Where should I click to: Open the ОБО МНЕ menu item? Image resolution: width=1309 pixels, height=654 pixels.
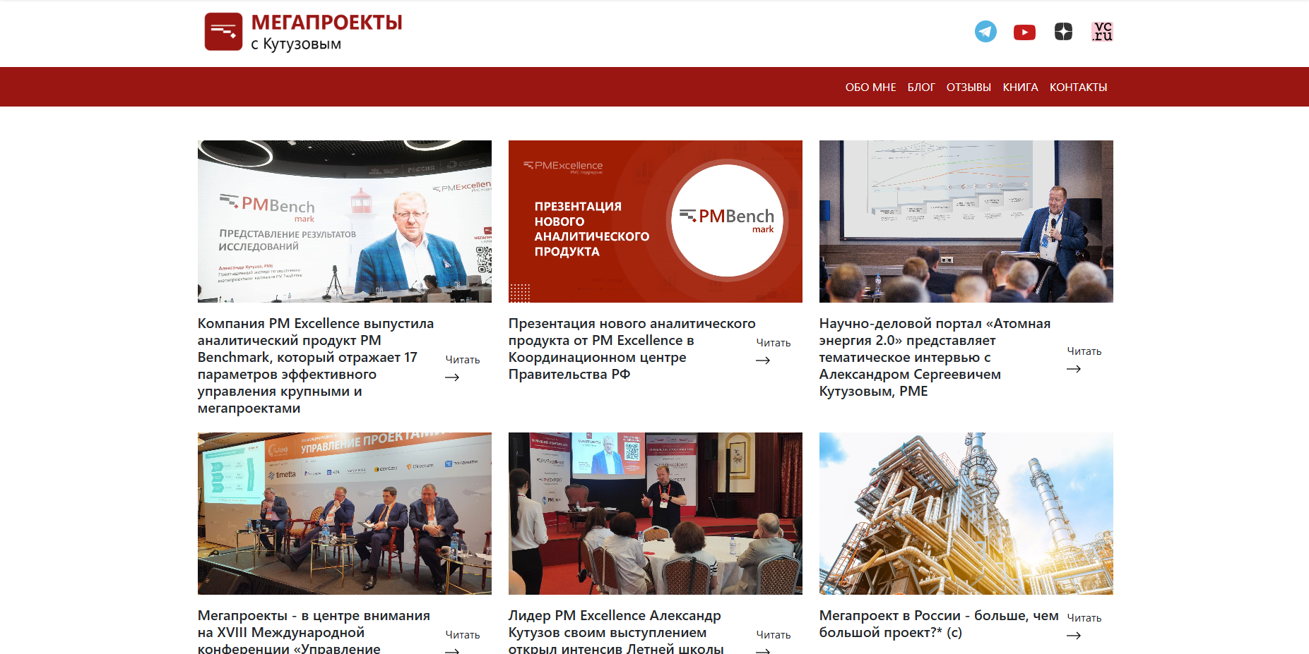pos(870,87)
